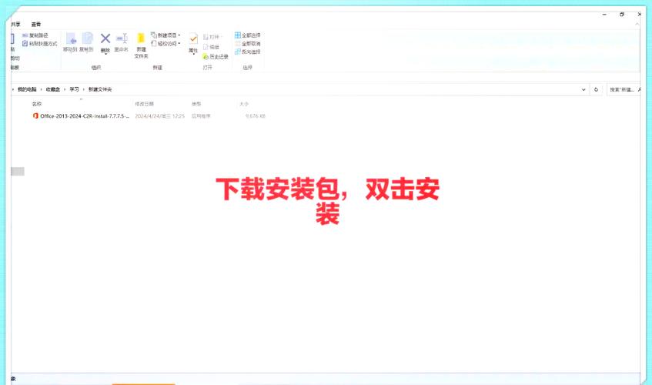Click History (历史记录) in the ribbon
Screen dimensions: 652x385
216,56
